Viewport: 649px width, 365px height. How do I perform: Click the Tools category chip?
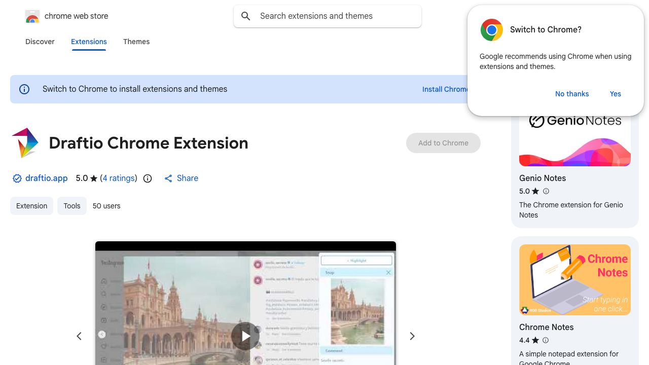coord(72,206)
